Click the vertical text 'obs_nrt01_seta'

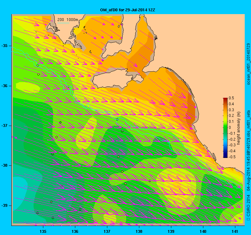click(248, 124)
